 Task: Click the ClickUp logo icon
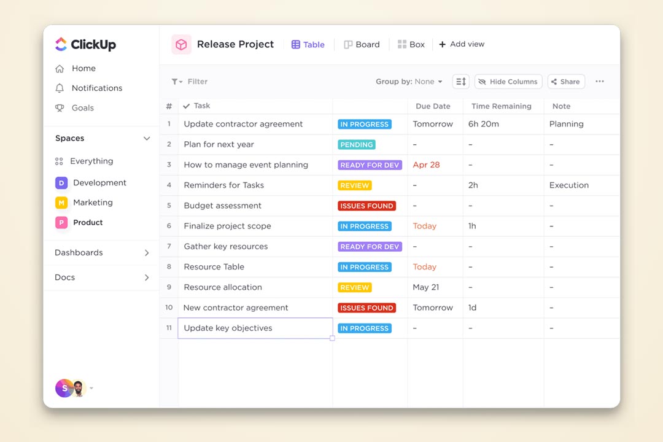click(x=61, y=44)
